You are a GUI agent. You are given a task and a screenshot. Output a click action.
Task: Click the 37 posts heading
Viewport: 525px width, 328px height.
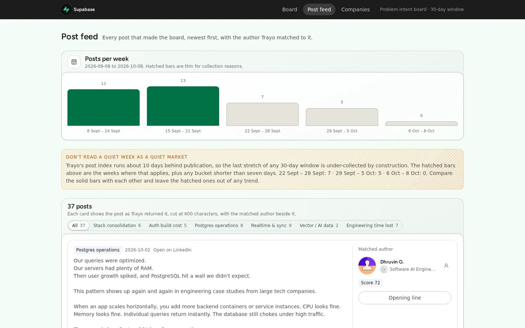click(80, 206)
